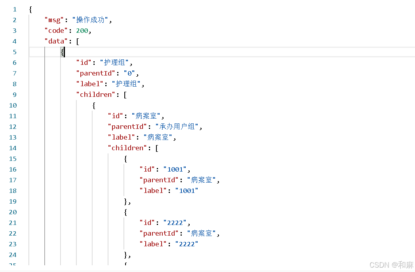
Task: Click the "children" key on line 14
Action: (127, 148)
